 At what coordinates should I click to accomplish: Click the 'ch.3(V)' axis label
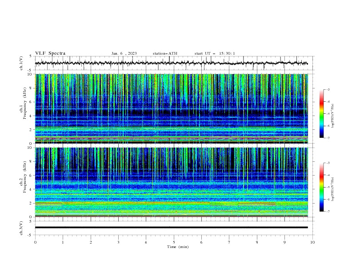[x=21, y=228]
